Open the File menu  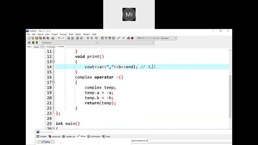click(x=28, y=34)
